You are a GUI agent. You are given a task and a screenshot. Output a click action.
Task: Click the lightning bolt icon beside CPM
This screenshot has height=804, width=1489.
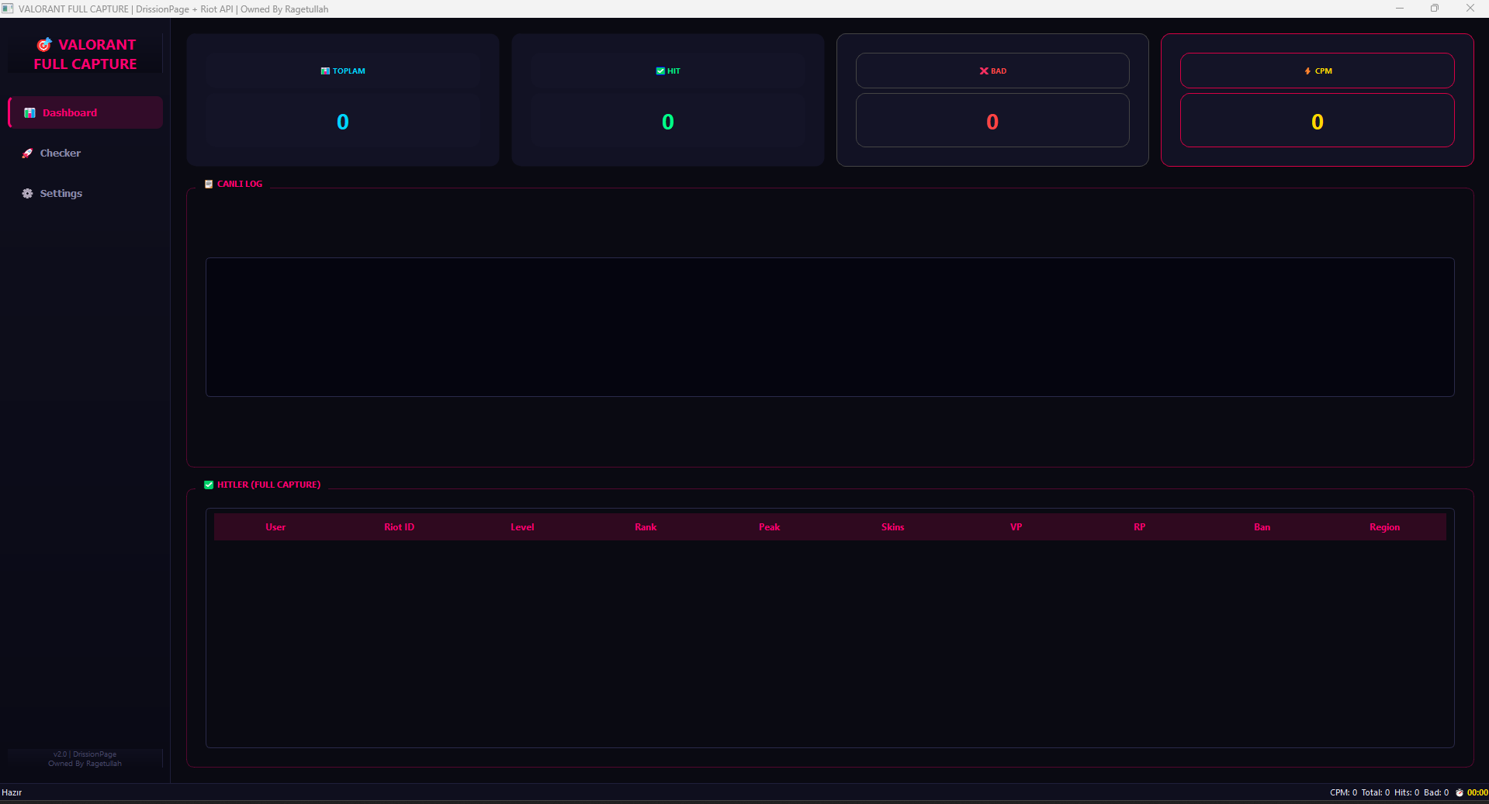tap(1307, 71)
